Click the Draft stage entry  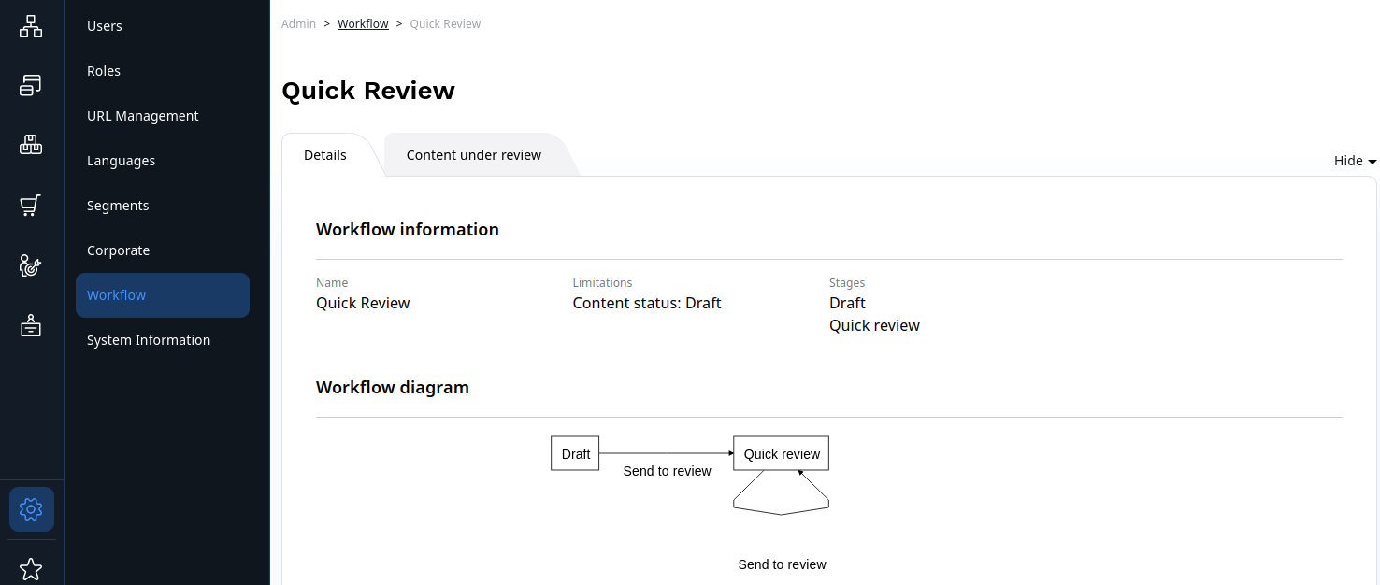click(847, 303)
